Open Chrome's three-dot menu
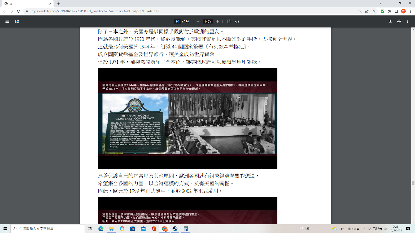This screenshot has height=233, width=415. pos(410,11)
